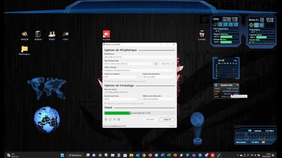Show hidden tray icons chevron
The width and height of the screenshot is (282, 158).
coord(237,155)
